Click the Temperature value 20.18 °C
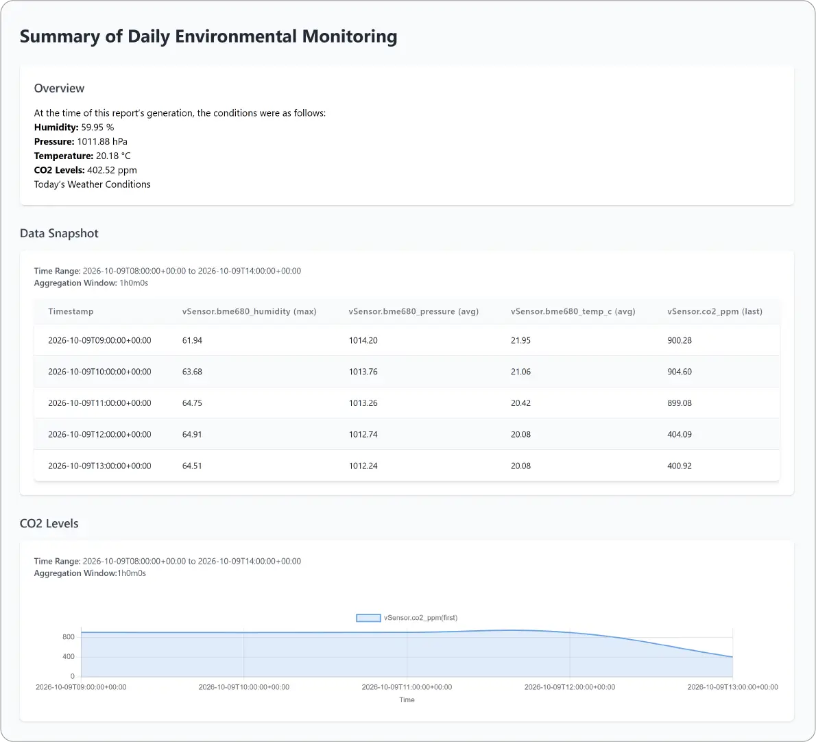The height and width of the screenshot is (742, 816). click(113, 156)
